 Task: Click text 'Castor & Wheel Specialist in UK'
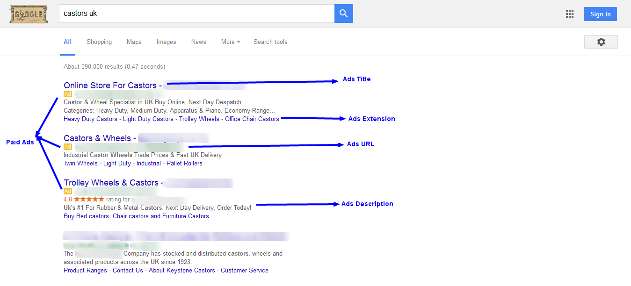(109, 102)
